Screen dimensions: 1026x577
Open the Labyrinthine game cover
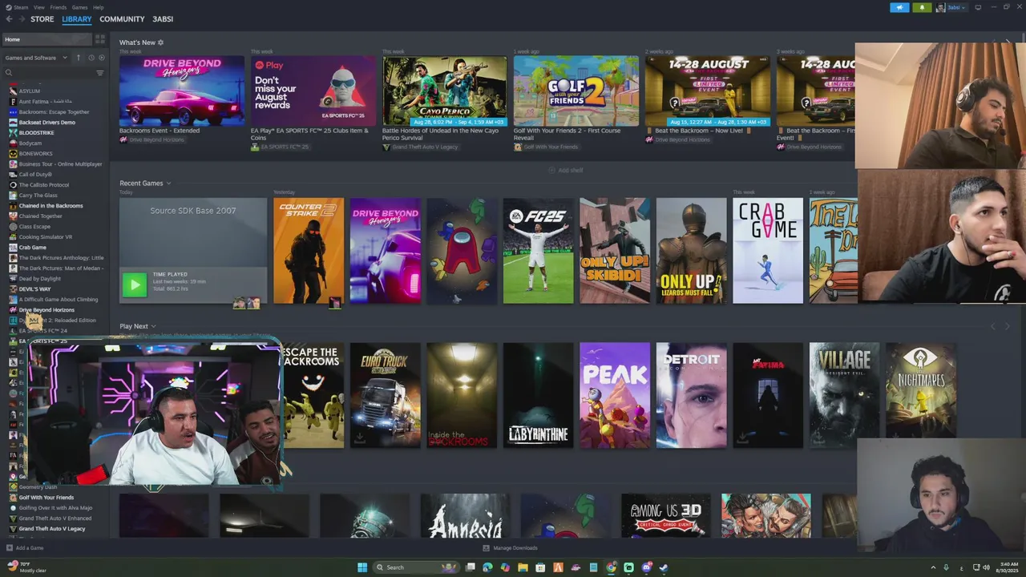point(539,396)
